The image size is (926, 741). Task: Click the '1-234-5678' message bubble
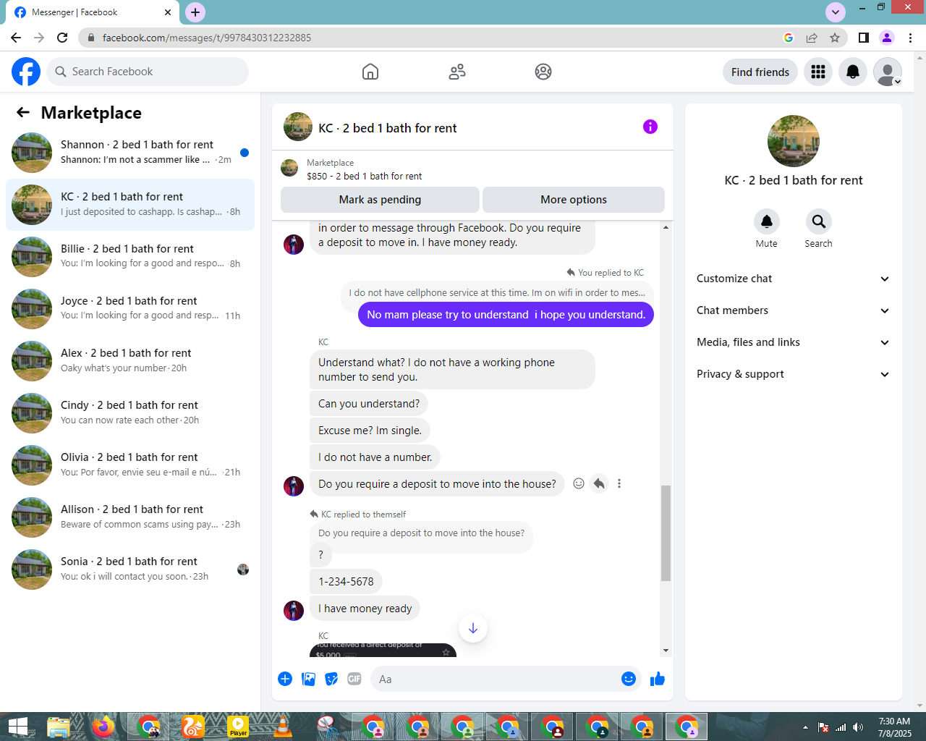click(346, 581)
